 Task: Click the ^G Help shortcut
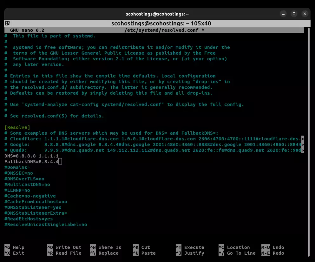(x=15, y=247)
